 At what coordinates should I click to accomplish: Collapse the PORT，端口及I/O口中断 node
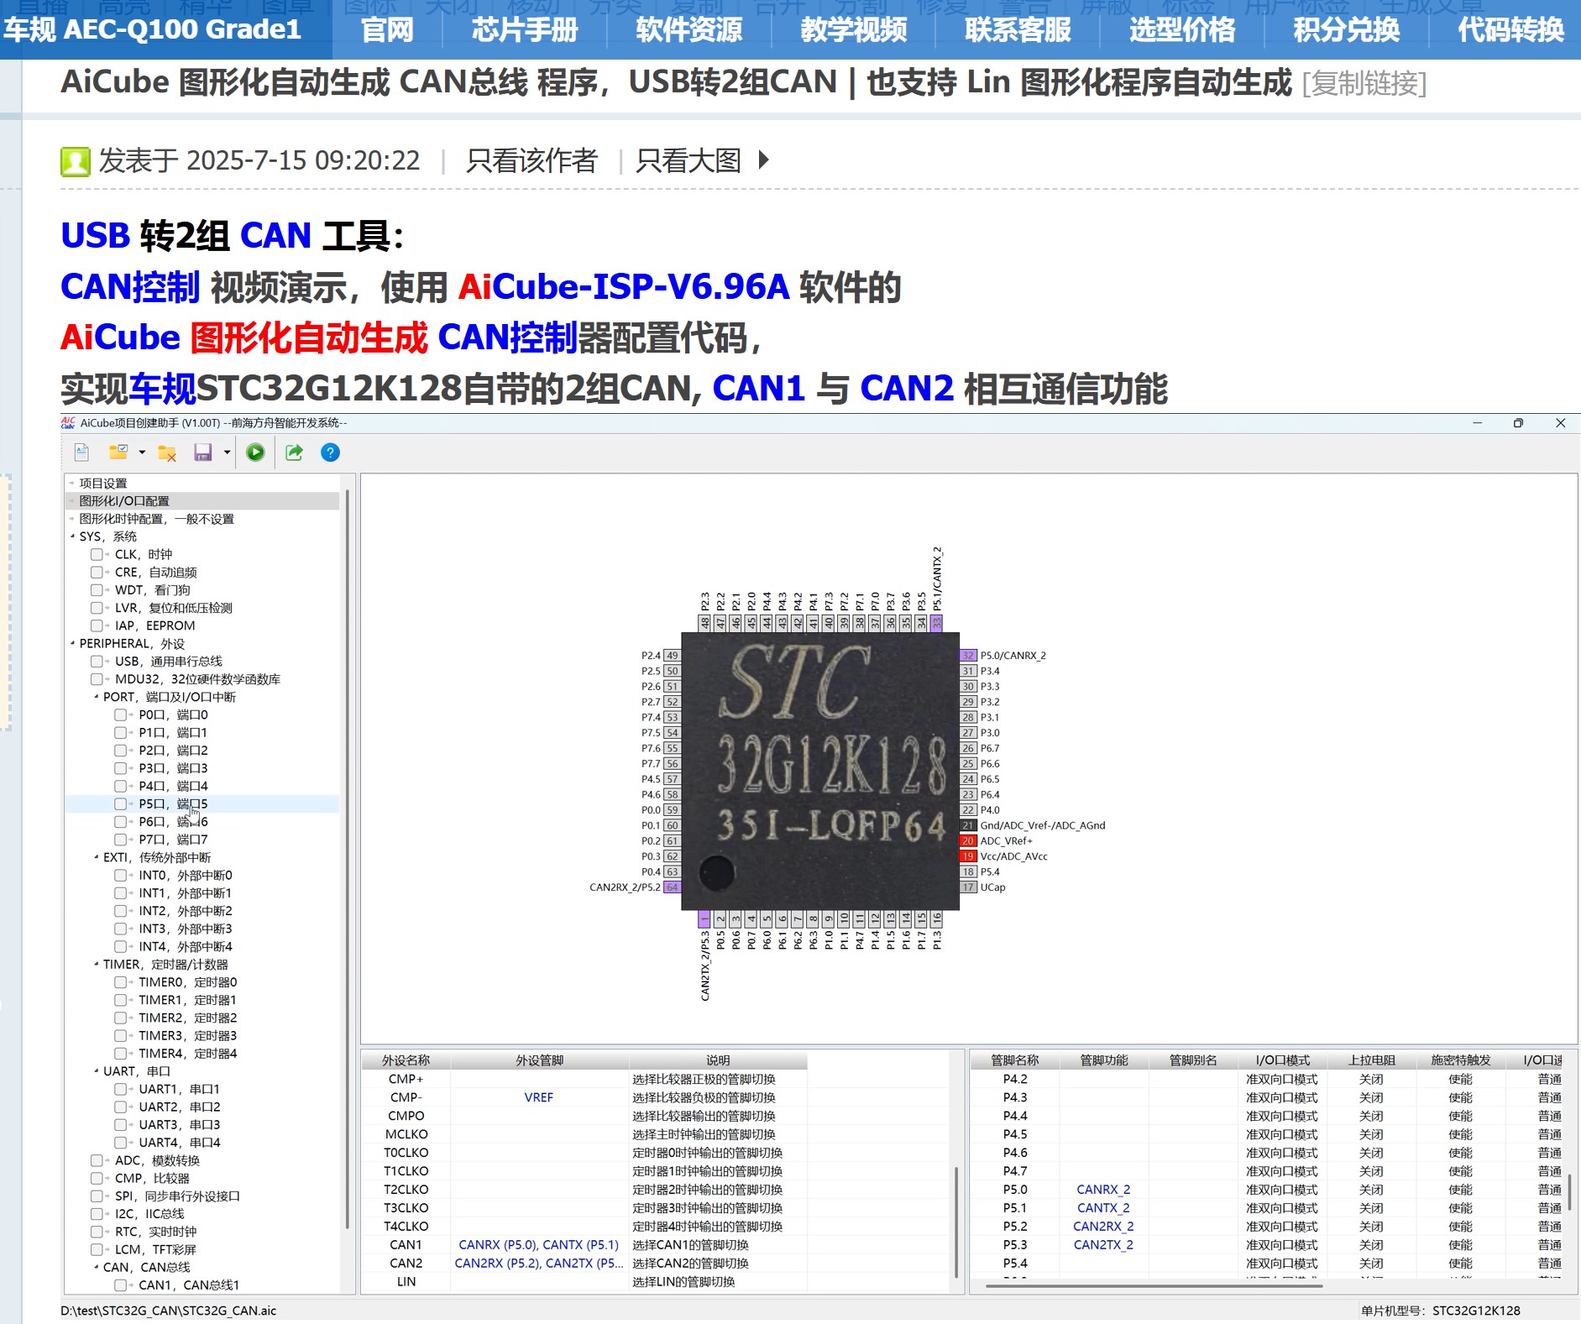point(96,697)
